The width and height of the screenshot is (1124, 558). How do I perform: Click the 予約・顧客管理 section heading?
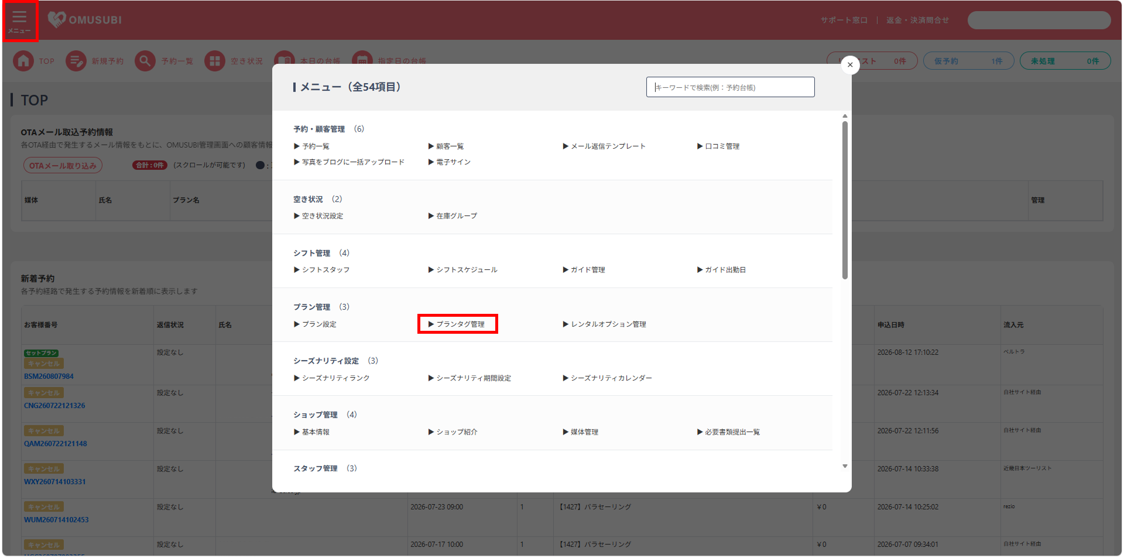pos(319,129)
